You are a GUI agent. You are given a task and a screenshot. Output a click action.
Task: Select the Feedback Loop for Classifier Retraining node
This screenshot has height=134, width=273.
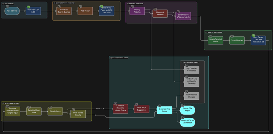point(192,82)
